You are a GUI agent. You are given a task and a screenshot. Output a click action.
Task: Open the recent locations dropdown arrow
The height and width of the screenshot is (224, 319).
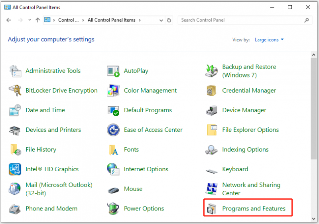[30, 20]
